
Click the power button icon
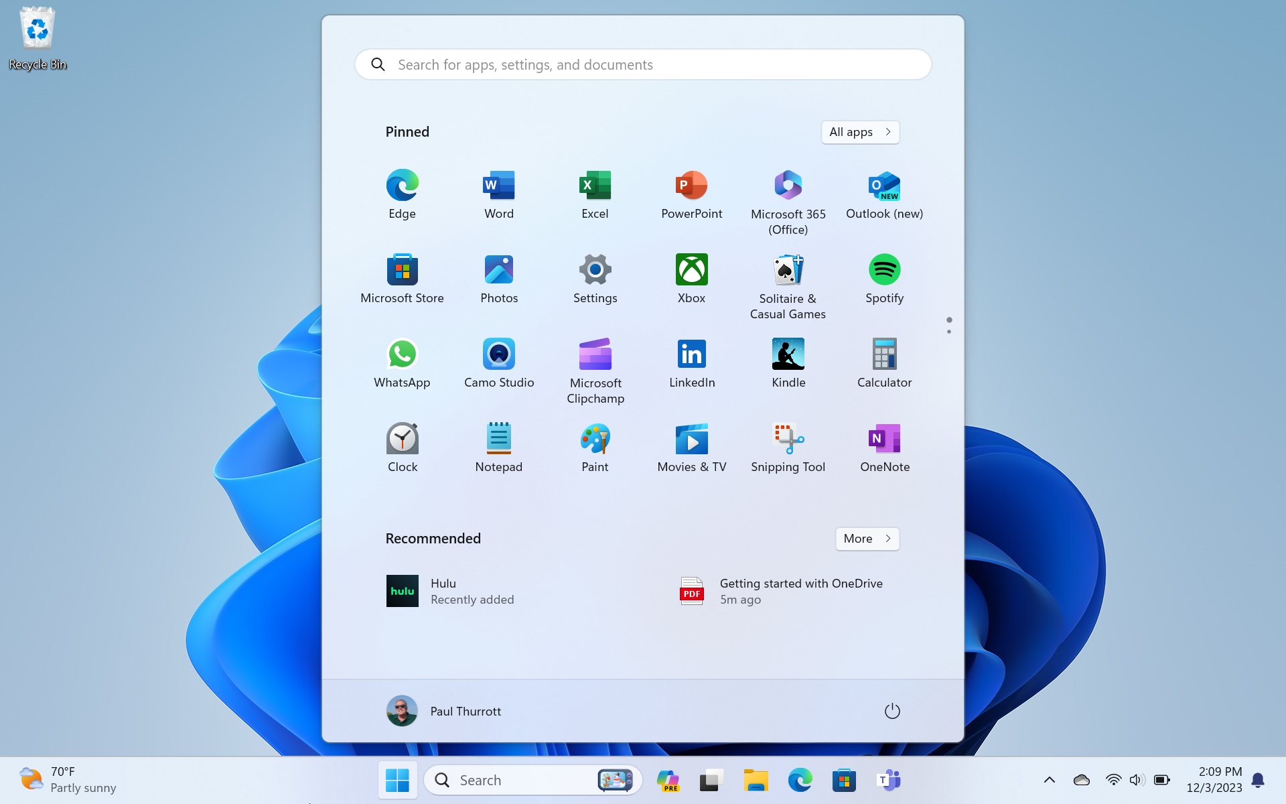click(x=891, y=711)
